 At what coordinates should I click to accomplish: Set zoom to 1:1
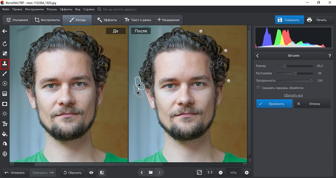pos(210,173)
